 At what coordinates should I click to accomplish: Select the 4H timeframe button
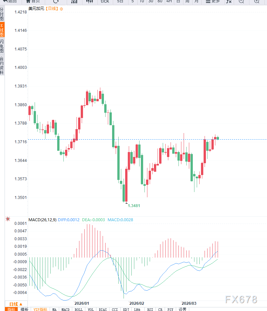[169, 2]
